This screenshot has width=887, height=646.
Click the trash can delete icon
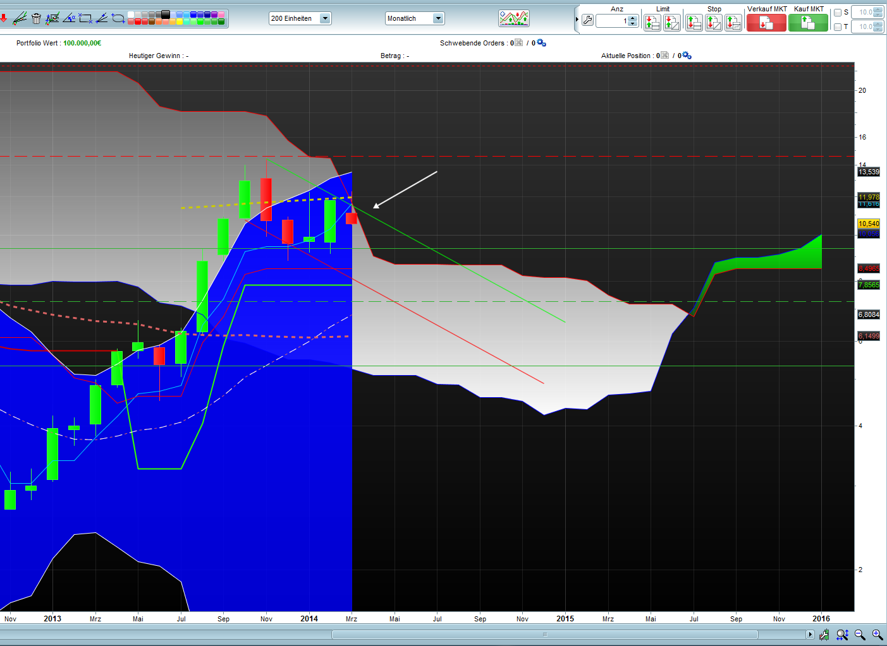pyautogui.click(x=36, y=18)
